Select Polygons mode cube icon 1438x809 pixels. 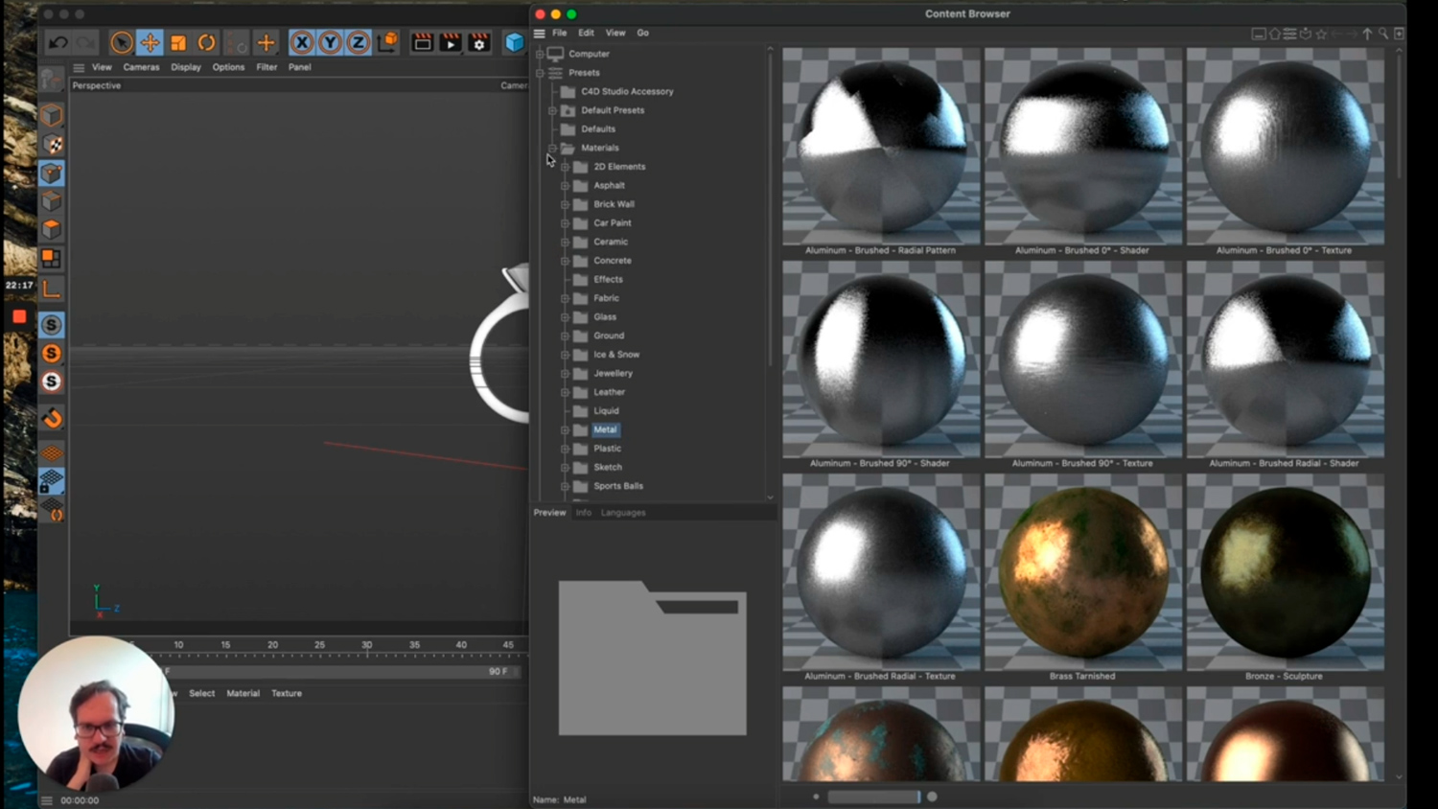(x=52, y=230)
